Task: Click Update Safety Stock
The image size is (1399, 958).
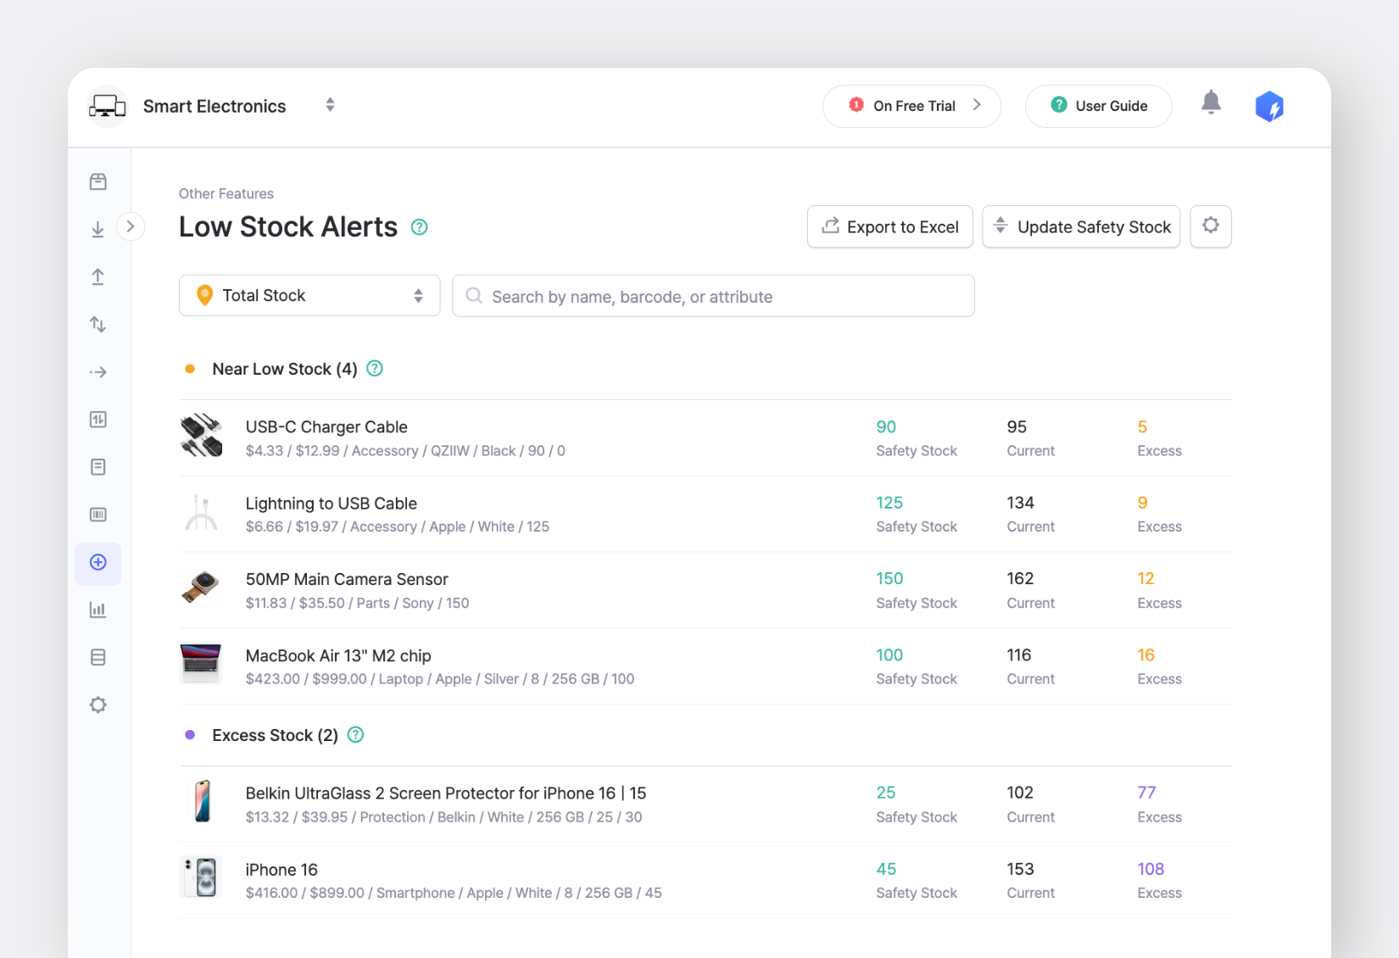Action: pos(1081,226)
